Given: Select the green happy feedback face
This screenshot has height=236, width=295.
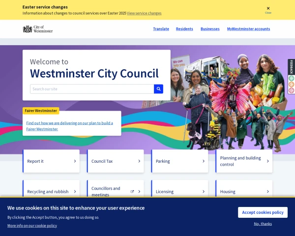Looking at the screenshot, I should pyautogui.click(x=291, y=78).
